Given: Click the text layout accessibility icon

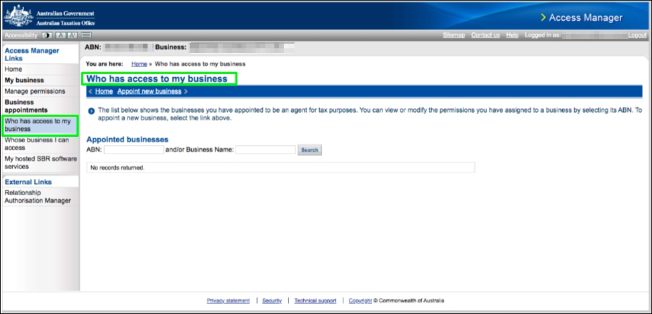Looking at the screenshot, I should coord(87,35).
